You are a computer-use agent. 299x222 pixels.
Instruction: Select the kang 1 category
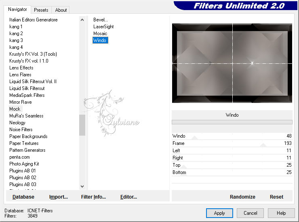tap(16, 27)
